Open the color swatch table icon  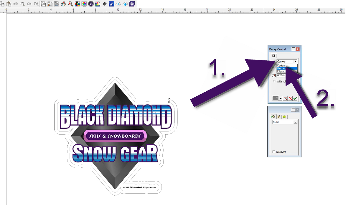(x=77, y=4)
